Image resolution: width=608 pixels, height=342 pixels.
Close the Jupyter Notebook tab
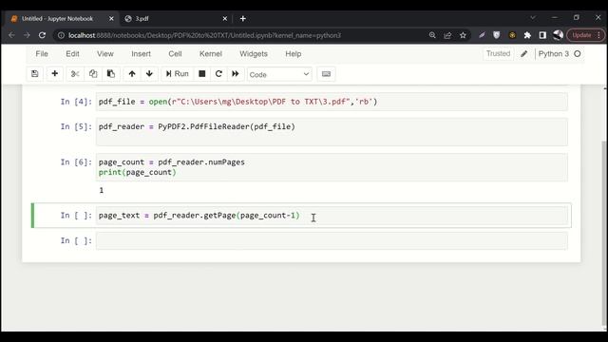click(111, 19)
